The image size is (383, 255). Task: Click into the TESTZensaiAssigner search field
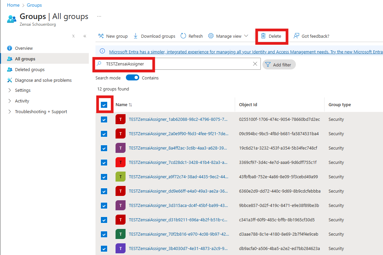tap(178, 64)
